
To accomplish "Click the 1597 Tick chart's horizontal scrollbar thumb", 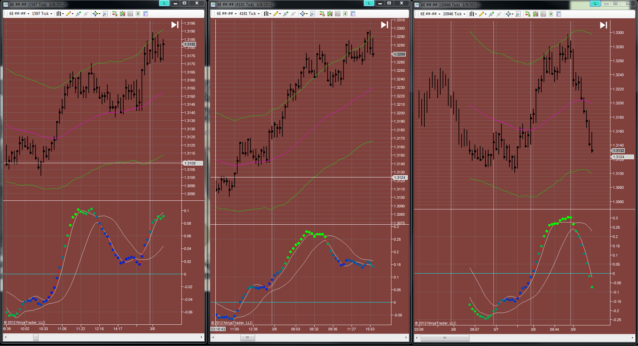I will (x=36, y=337).
